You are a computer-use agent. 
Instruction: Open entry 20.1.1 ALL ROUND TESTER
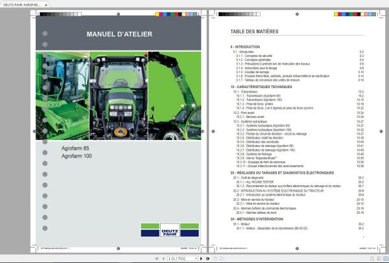coord(255,181)
